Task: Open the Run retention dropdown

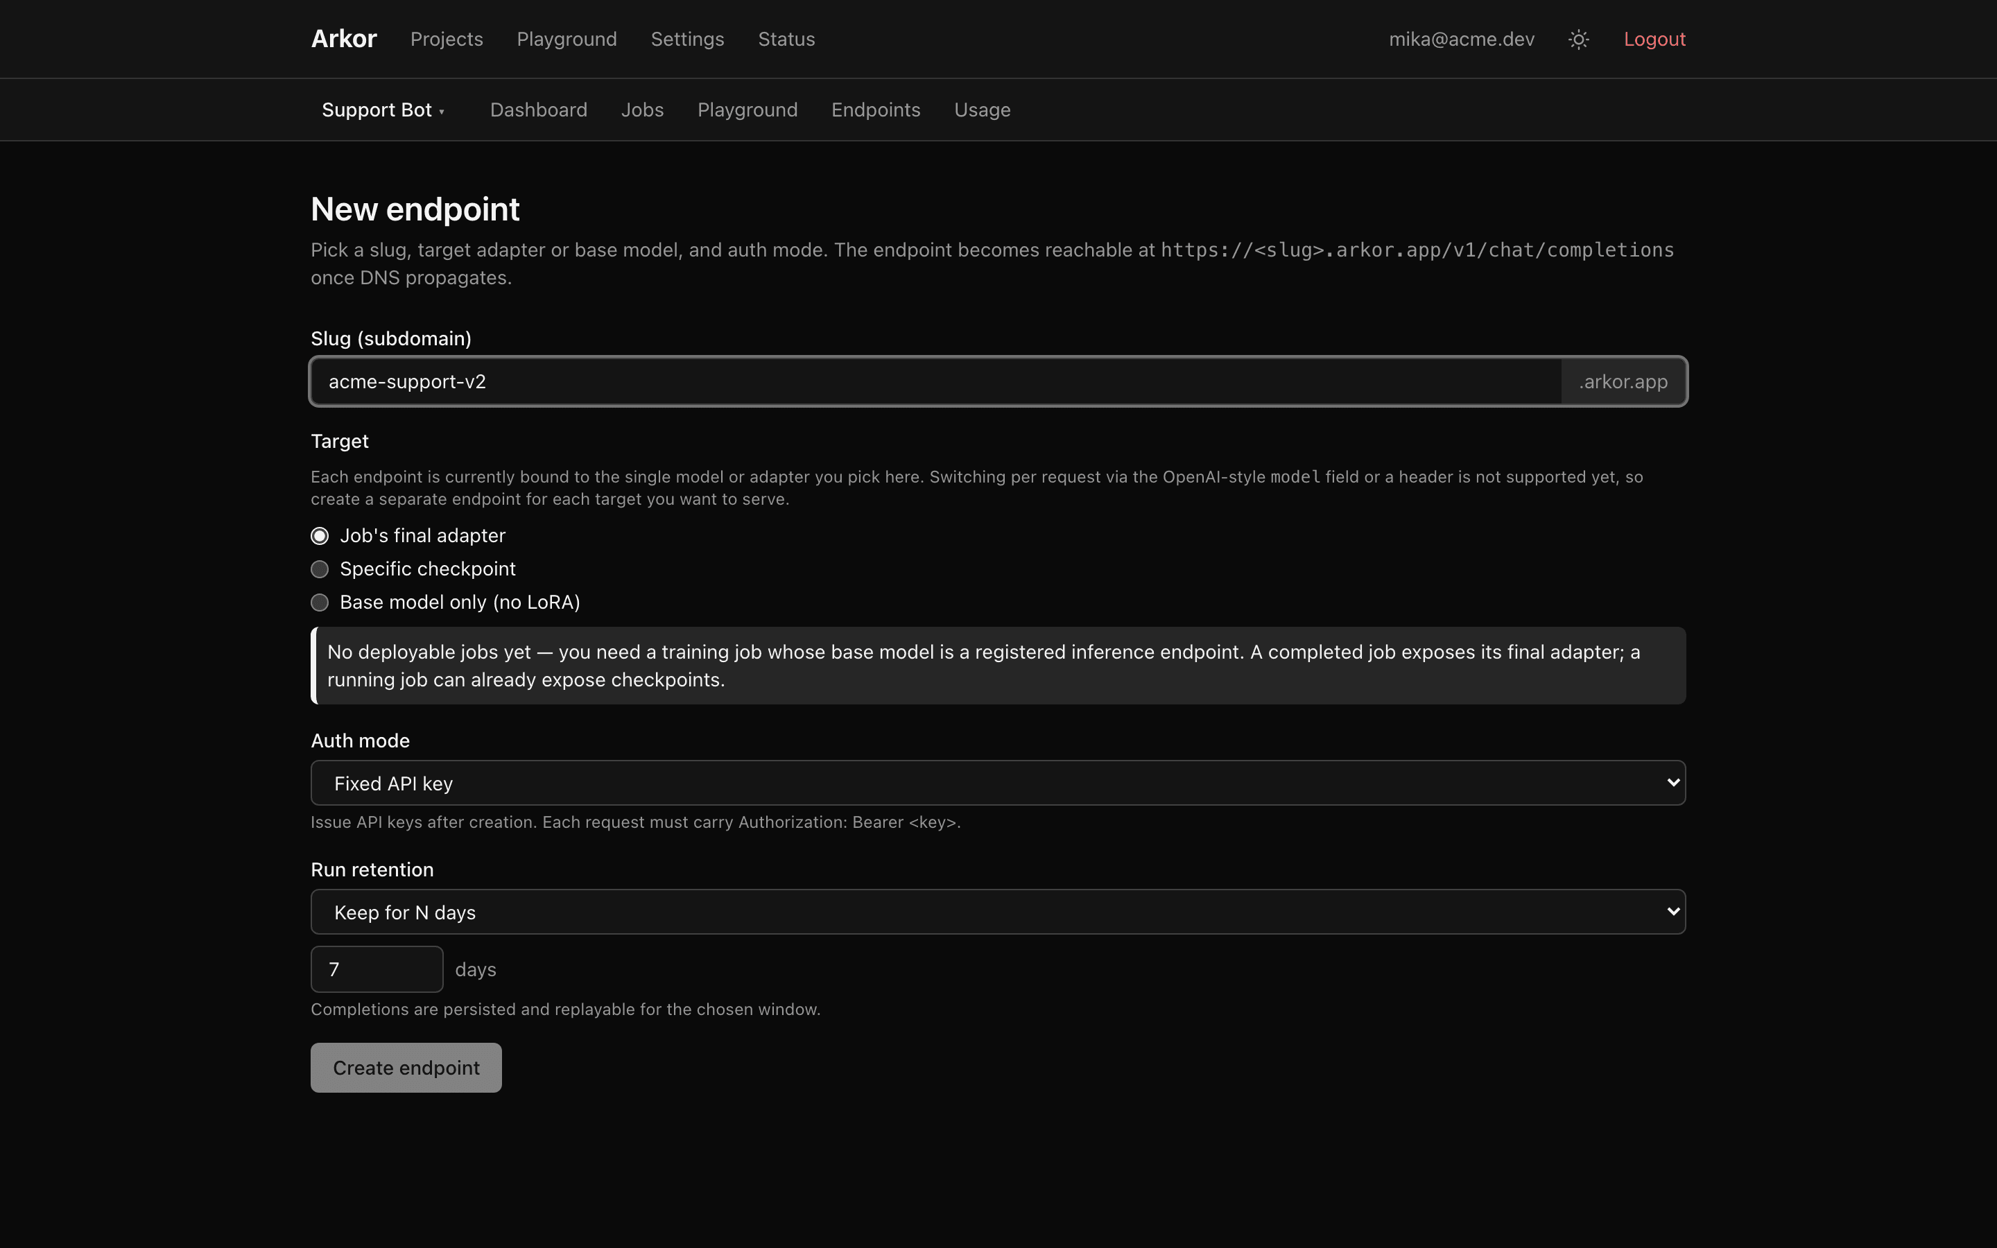Action: coord(998,911)
